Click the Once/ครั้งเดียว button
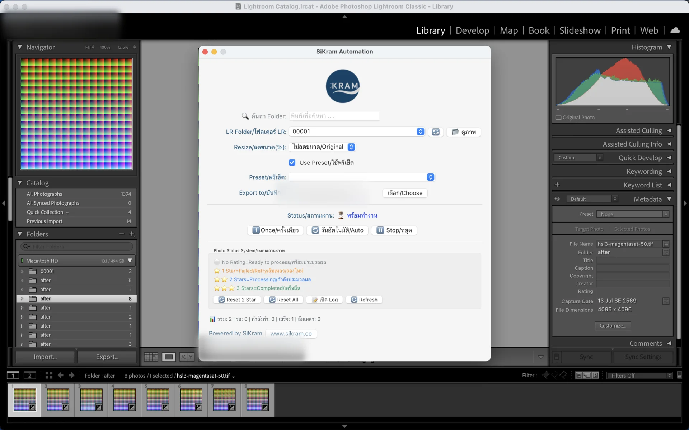689x430 pixels. (276, 230)
